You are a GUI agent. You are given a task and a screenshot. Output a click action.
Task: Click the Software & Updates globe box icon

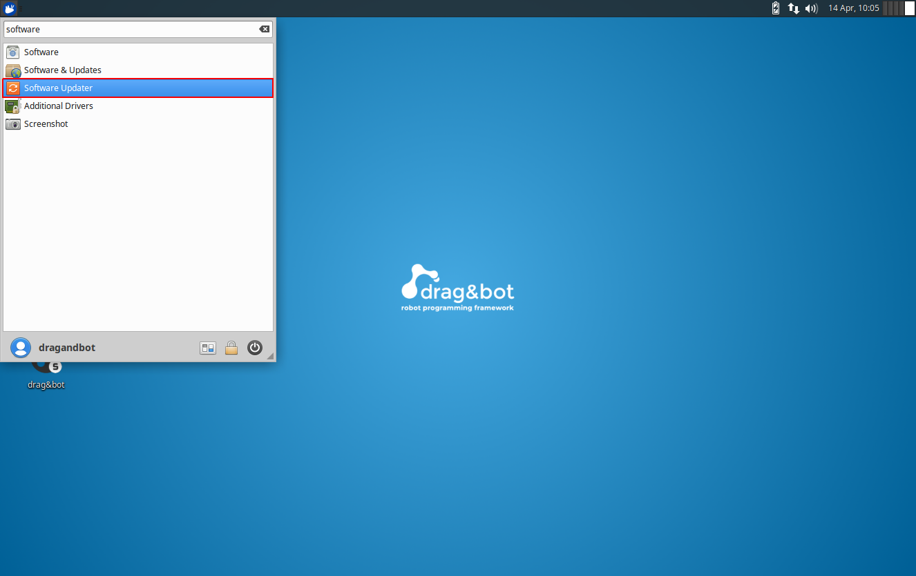coord(12,70)
